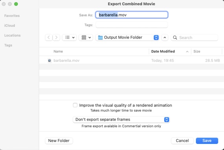
Task: Click the Output Movie Folder folder icon
Action: coord(100,38)
